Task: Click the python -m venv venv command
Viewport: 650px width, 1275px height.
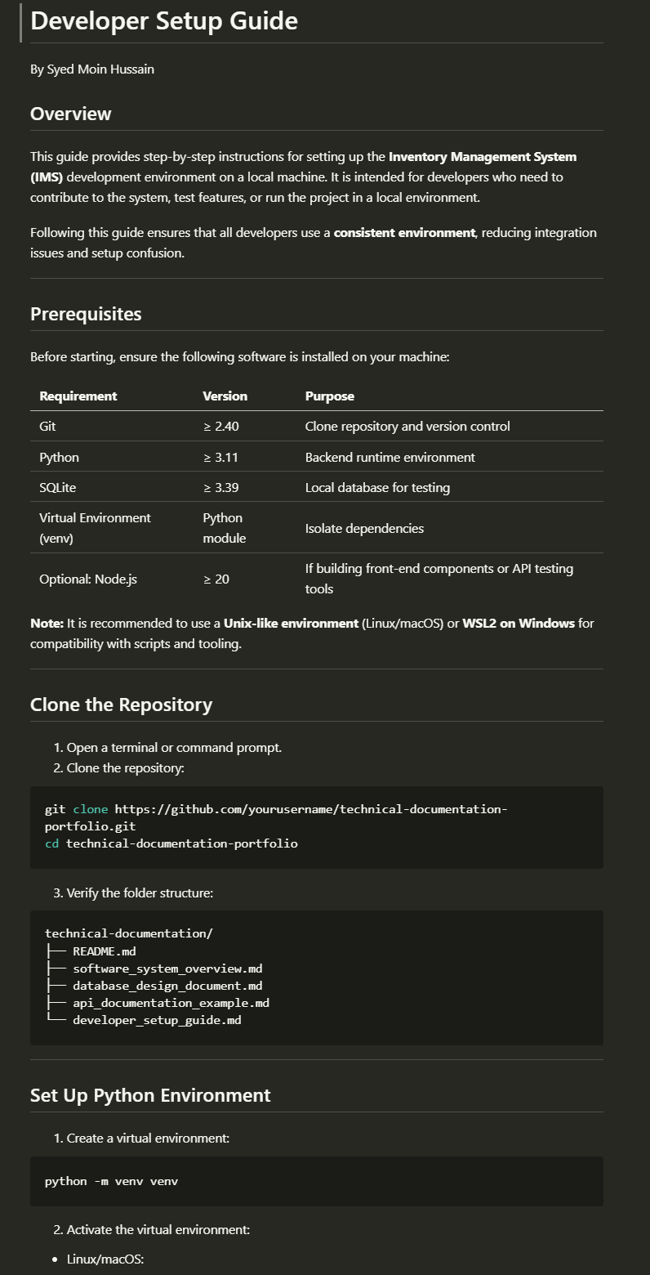Action: coord(111,1181)
